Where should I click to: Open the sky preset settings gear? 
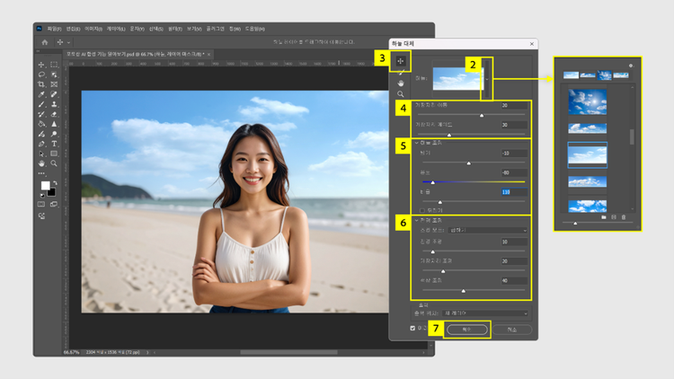630,66
